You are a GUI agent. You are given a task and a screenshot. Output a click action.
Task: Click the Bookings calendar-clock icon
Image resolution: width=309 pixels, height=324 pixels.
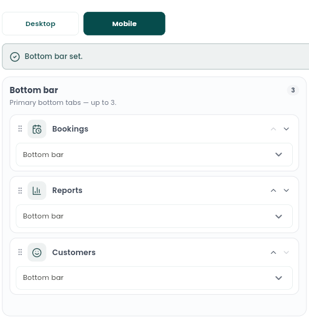(37, 129)
